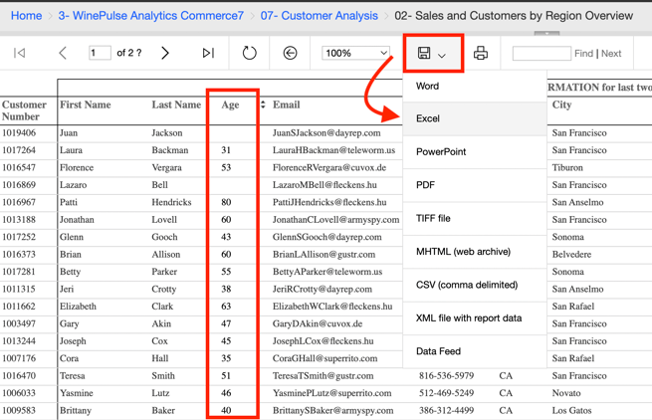Click the Home breadcrumb link
652x420 pixels.
[26, 16]
